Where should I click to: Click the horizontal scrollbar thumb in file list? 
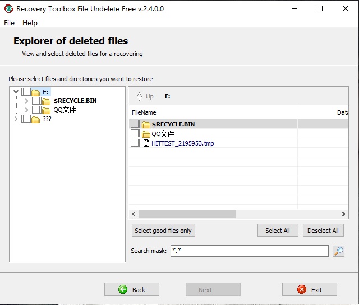coord(187,214)
